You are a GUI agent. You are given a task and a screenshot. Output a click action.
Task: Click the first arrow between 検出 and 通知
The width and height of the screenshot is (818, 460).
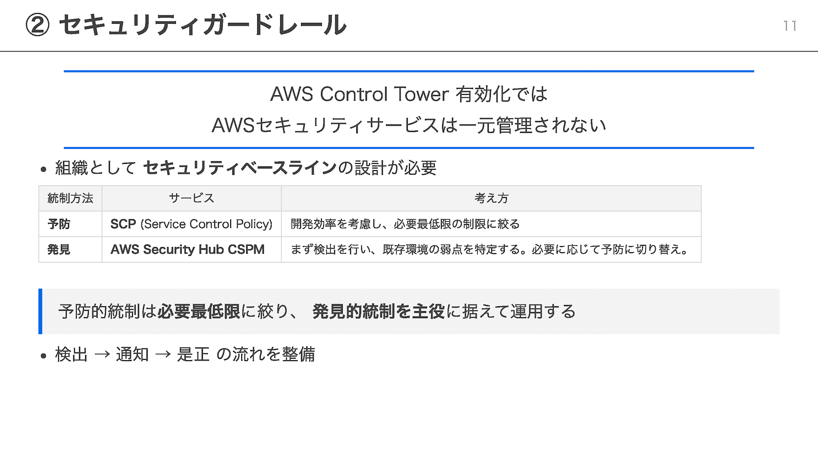[x=102, y=354]
